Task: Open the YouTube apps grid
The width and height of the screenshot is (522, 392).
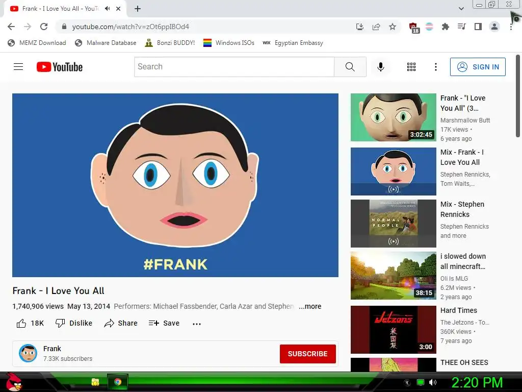Action: [x=411, y=67]
